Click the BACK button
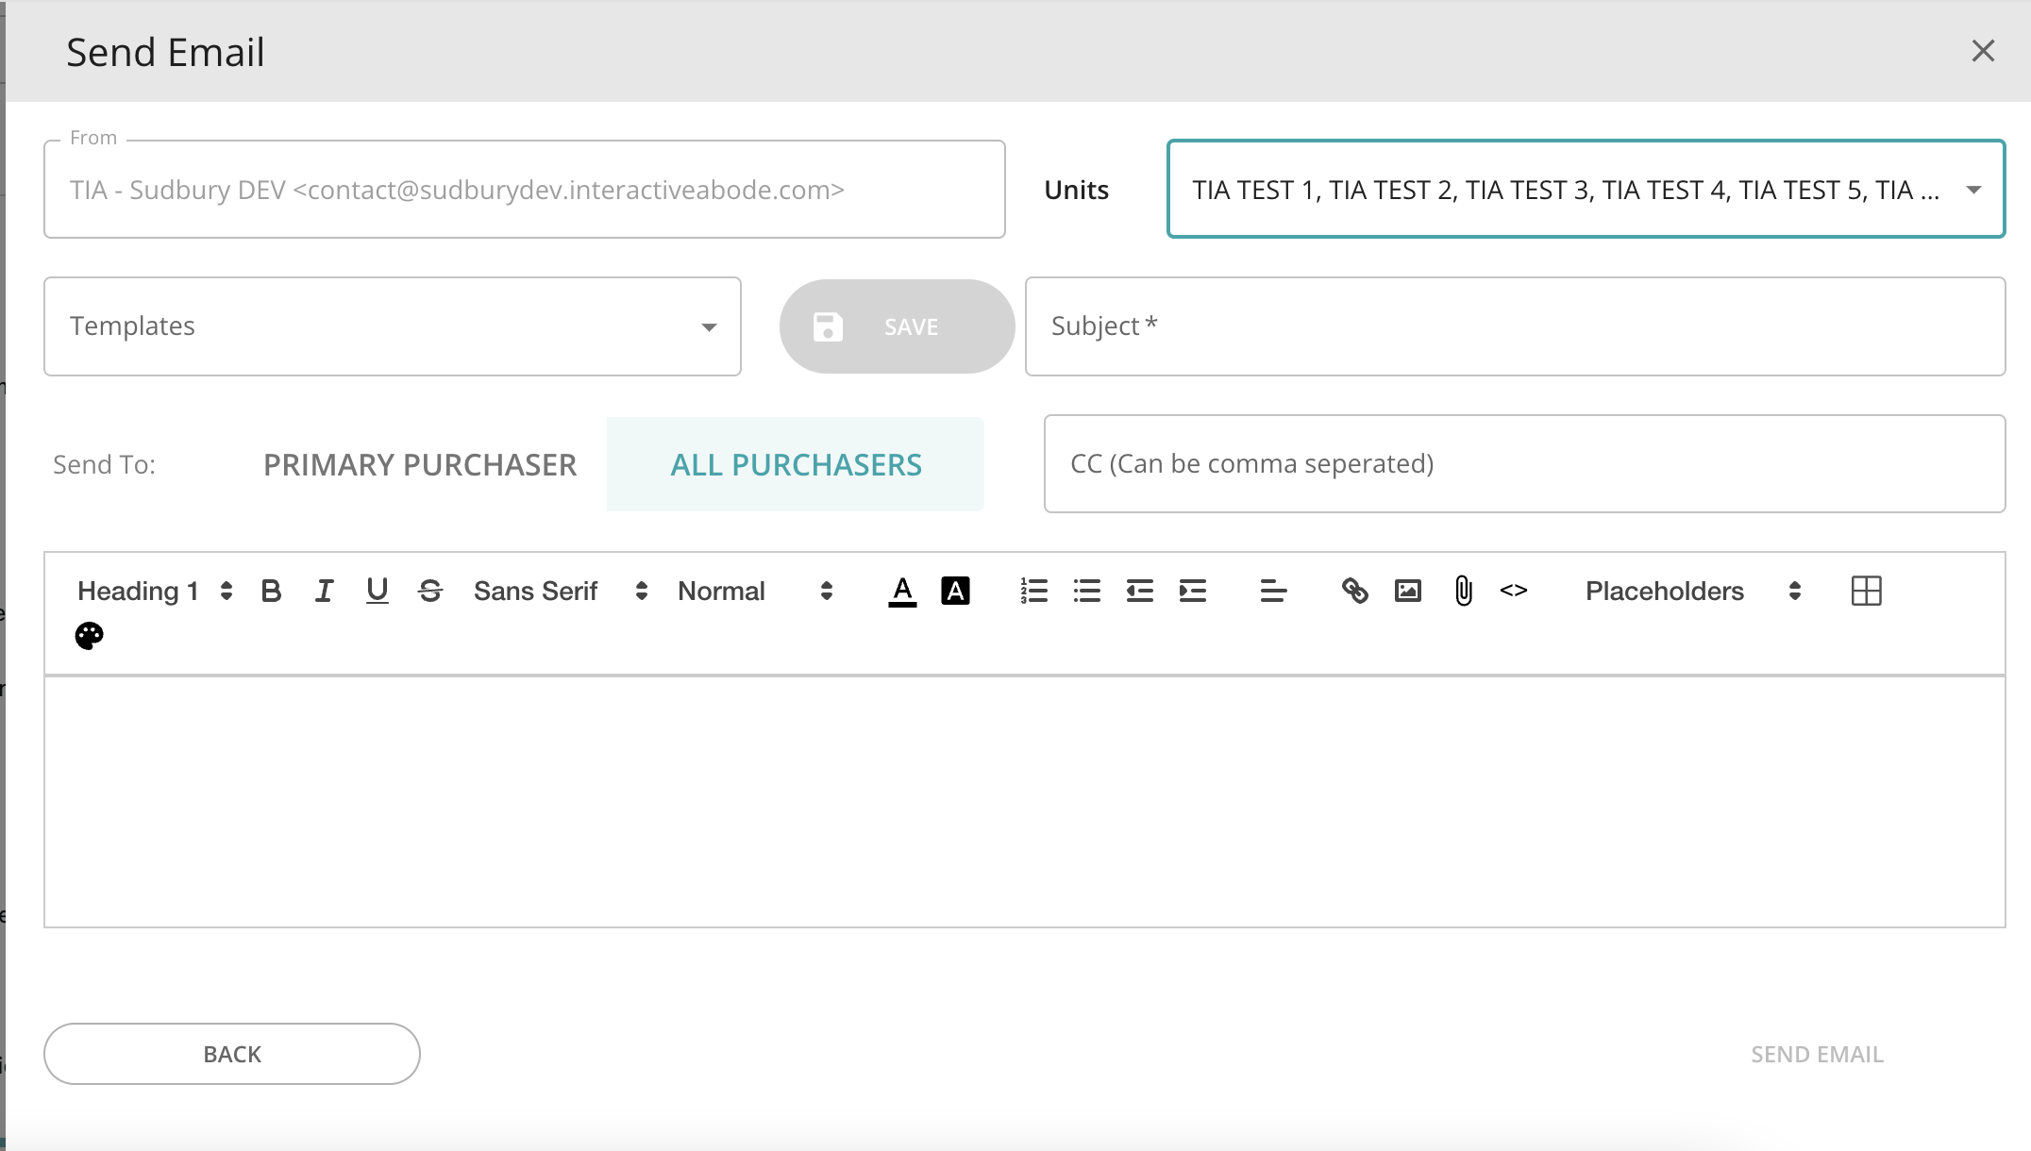Viewport: 2031px width, 1151px height. [x=232, y=1054]
